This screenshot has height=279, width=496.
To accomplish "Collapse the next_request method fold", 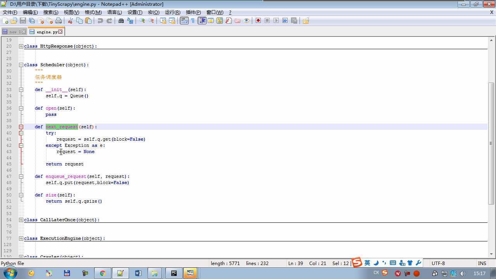I will (x=21, y=127).
